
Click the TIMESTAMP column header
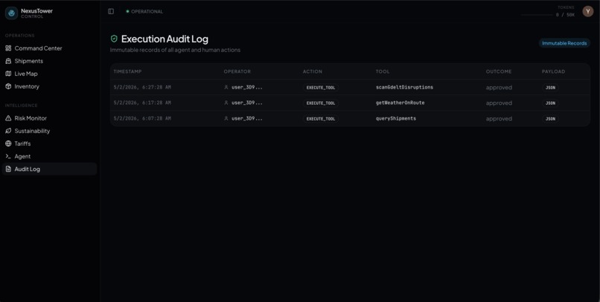[x=127, y=71]
